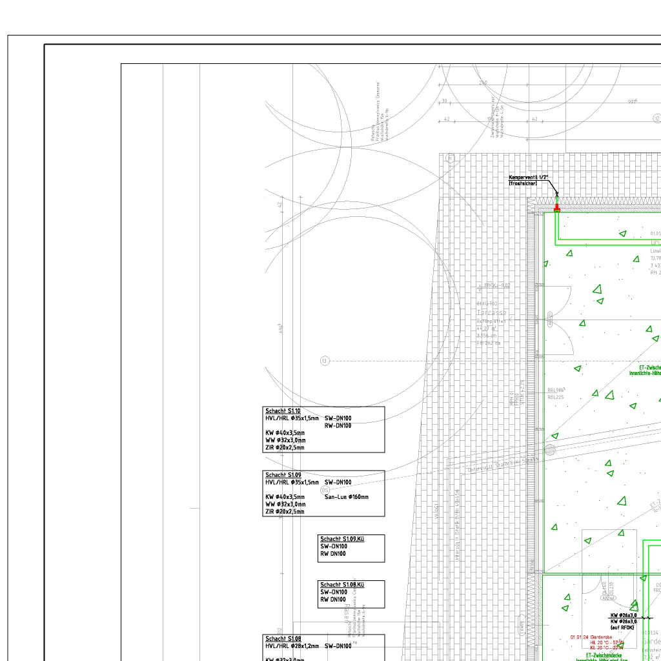This screenshot has height=661, width=661.
Task: Click the San-Lue Ø160mm entry
Action: 346,497
